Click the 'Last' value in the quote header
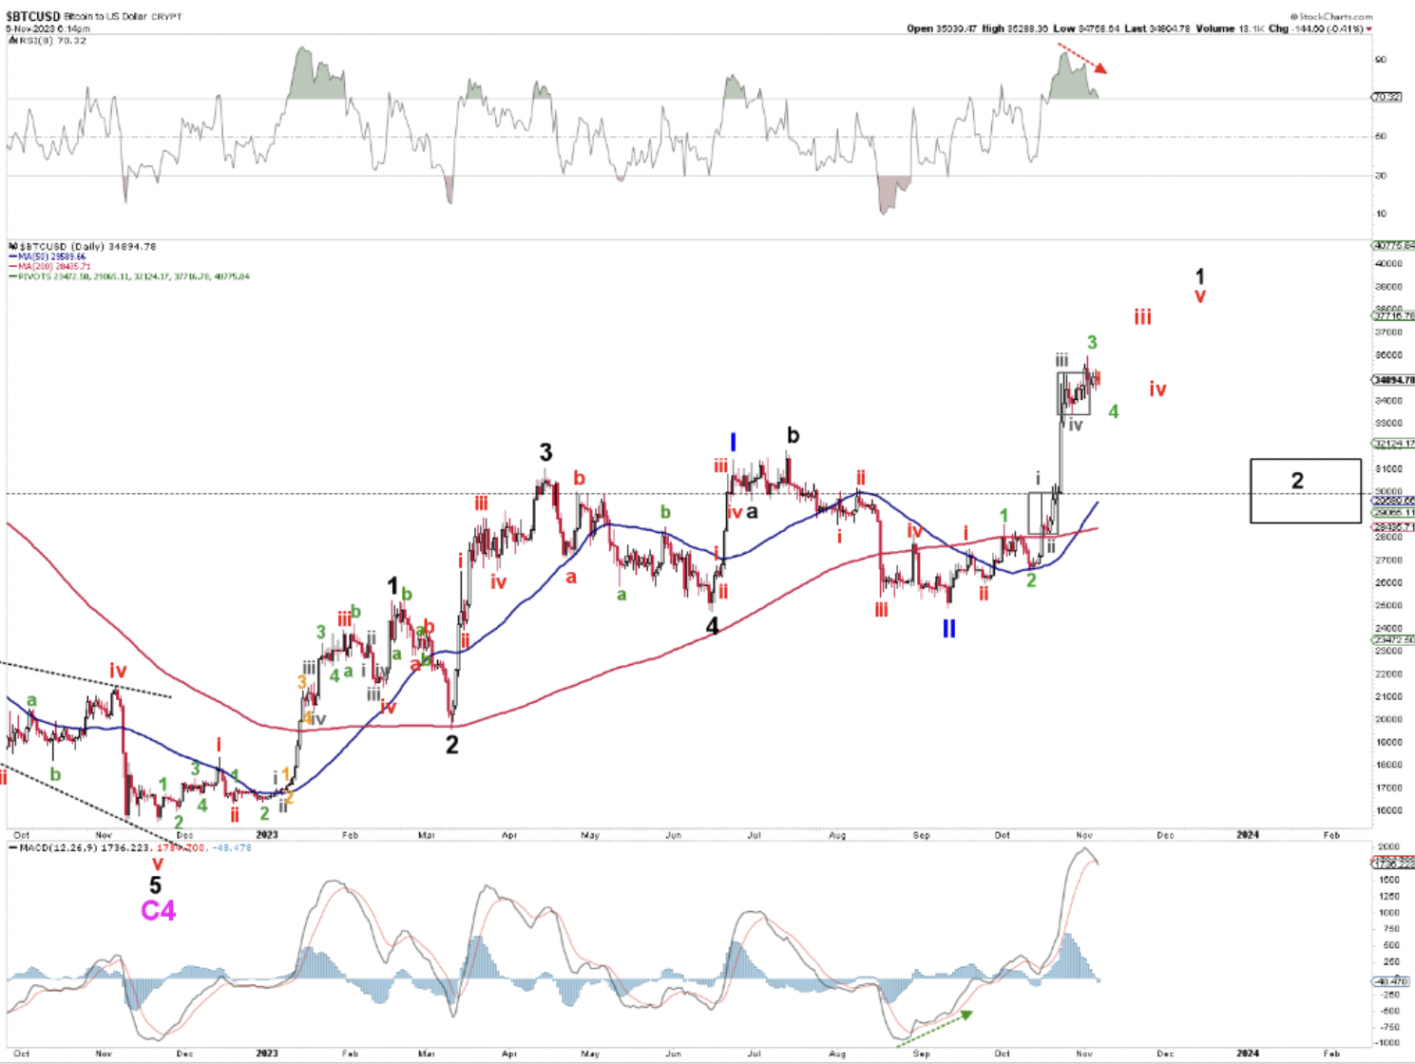1415x1064 pixels. [1170, 28]
